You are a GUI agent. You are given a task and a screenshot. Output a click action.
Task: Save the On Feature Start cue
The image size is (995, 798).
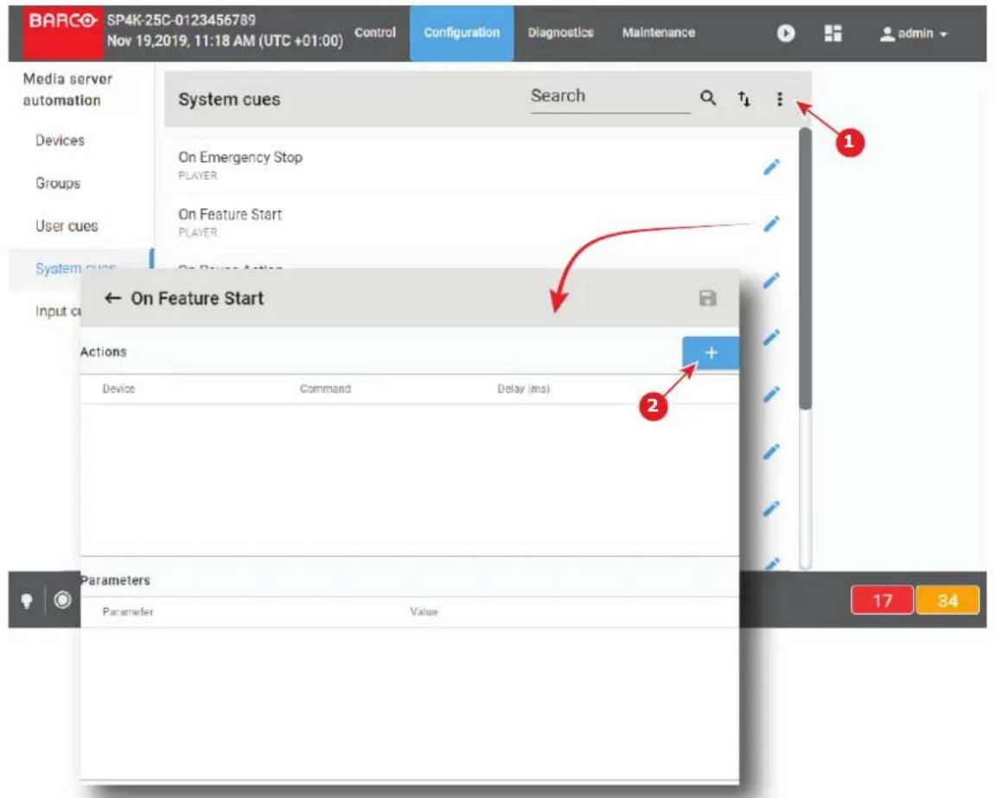click(707, 298)
